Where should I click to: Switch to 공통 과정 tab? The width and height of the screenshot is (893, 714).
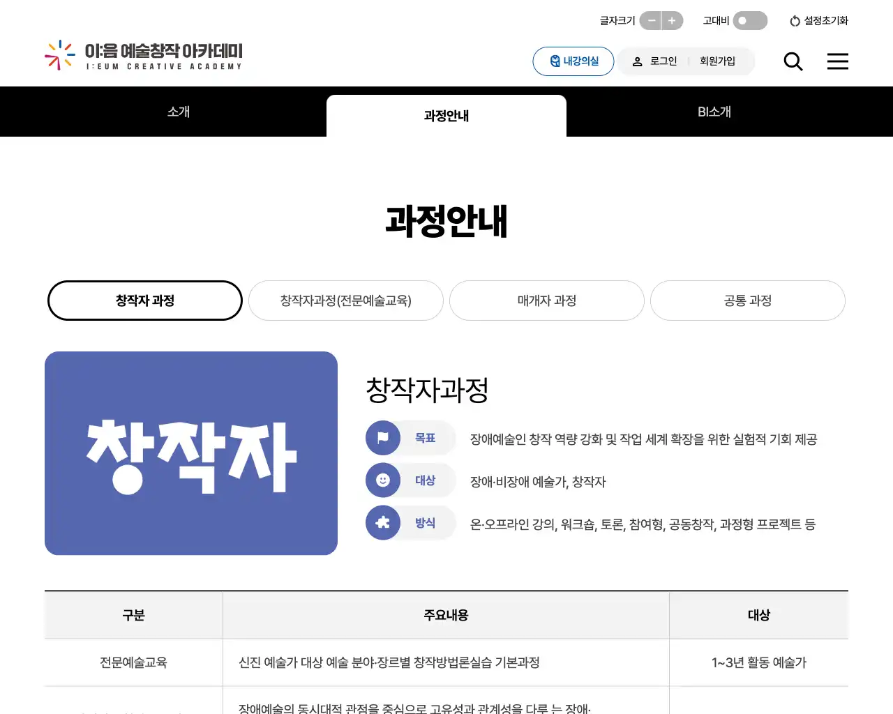pos(748,301)
